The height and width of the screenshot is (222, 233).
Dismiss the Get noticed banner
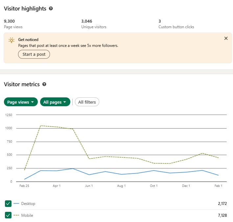[226, 38]
